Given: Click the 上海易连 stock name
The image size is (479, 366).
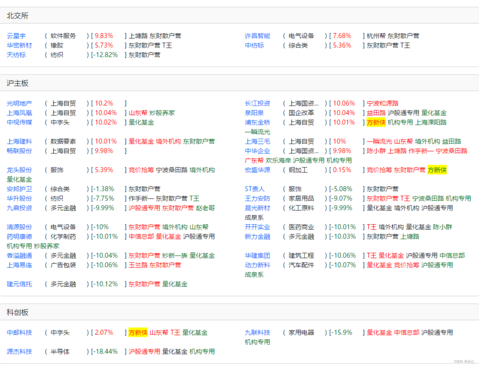Looking at the screenshot, I should click(x=19, y=265).
